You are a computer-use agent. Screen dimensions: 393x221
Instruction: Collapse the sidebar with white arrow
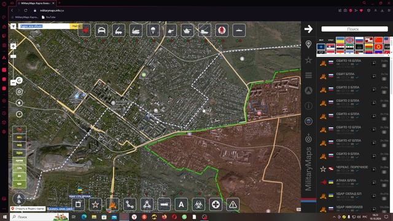point(308,29)
